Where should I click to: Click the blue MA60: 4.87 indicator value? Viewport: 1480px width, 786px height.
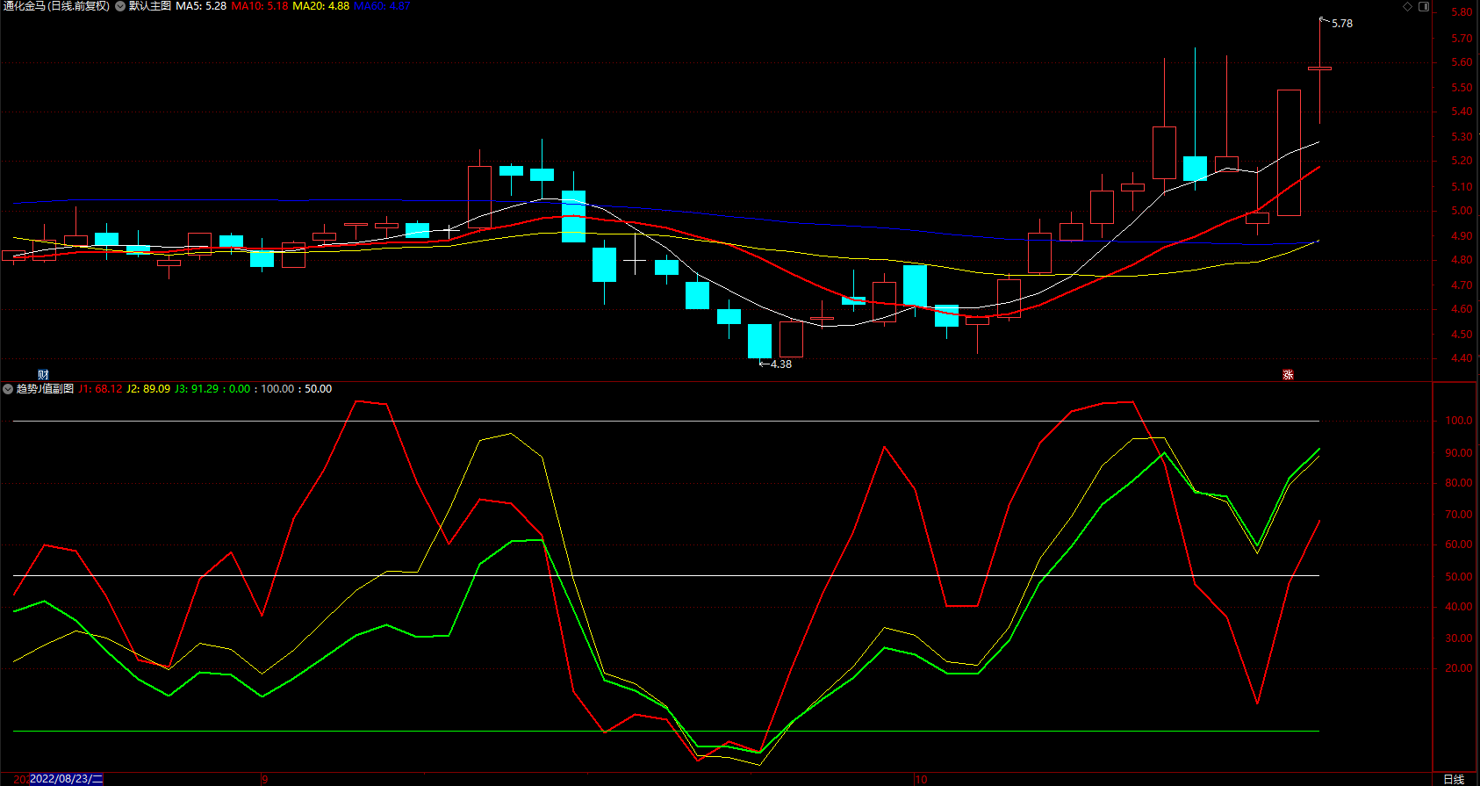tap(382, 6)
